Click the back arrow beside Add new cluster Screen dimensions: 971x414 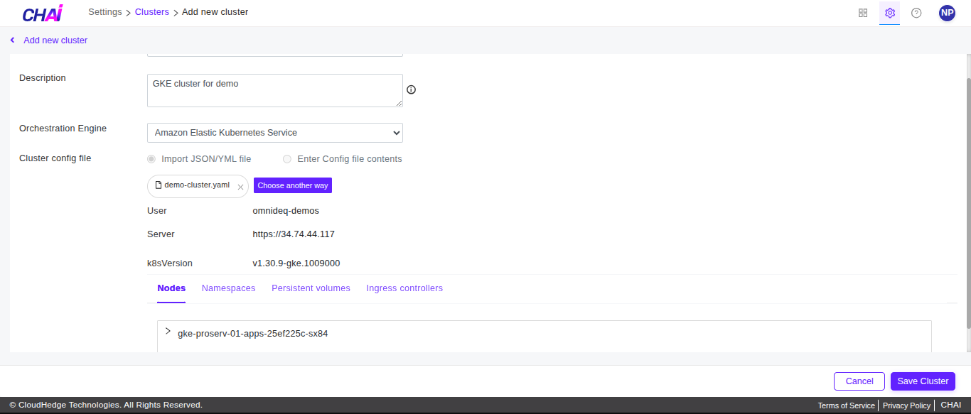pos(12,40)
